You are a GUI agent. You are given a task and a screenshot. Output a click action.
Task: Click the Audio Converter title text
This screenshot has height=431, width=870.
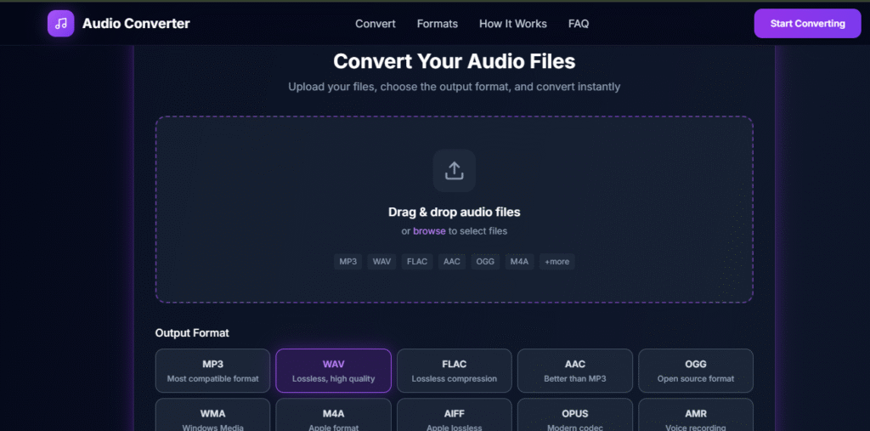click(x=136, y=24)
